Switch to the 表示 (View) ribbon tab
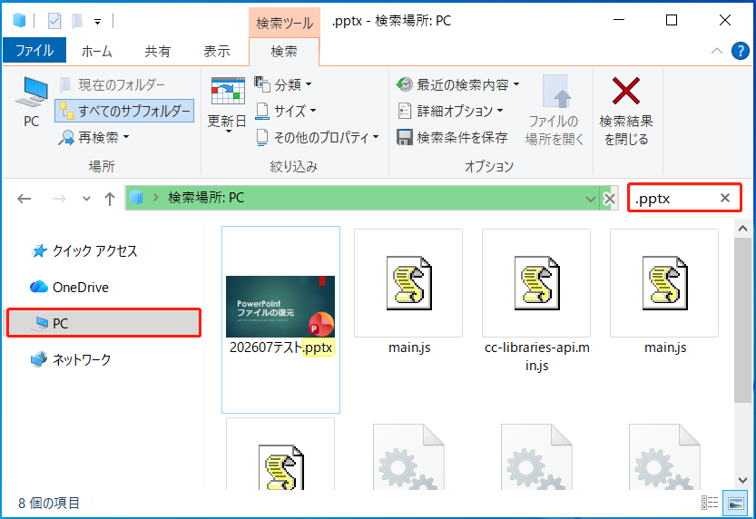Image resolution: width=756 pixels, height=519 pixels. pyautogui.click(x=217, y=51)
